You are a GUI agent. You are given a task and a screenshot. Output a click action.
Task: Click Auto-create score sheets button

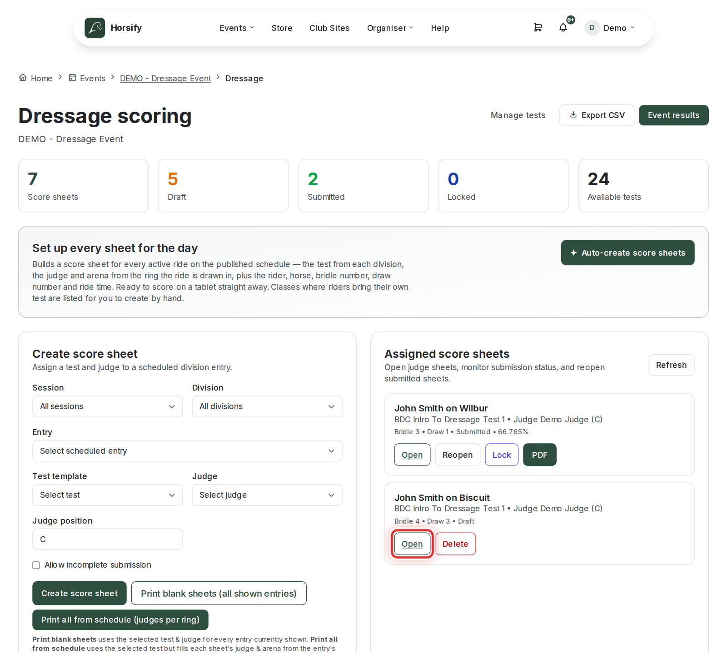point(627,252)
